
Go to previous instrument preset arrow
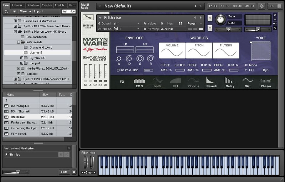coord(195,18)
